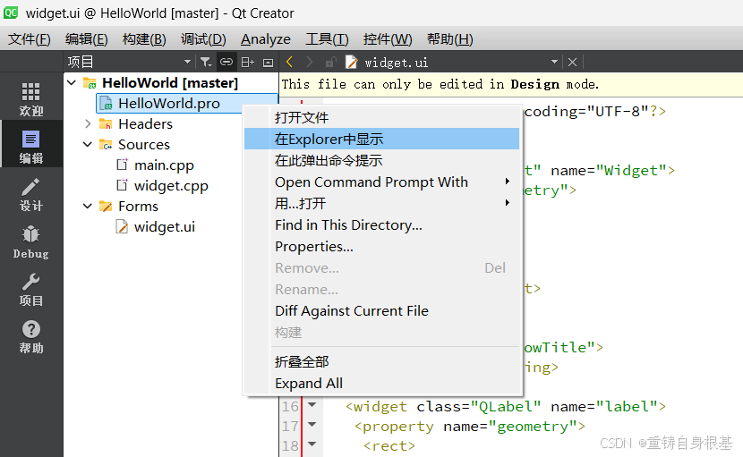
Task: Collapse the HelloWorld [master] project node
Action: tap(72, 82)
